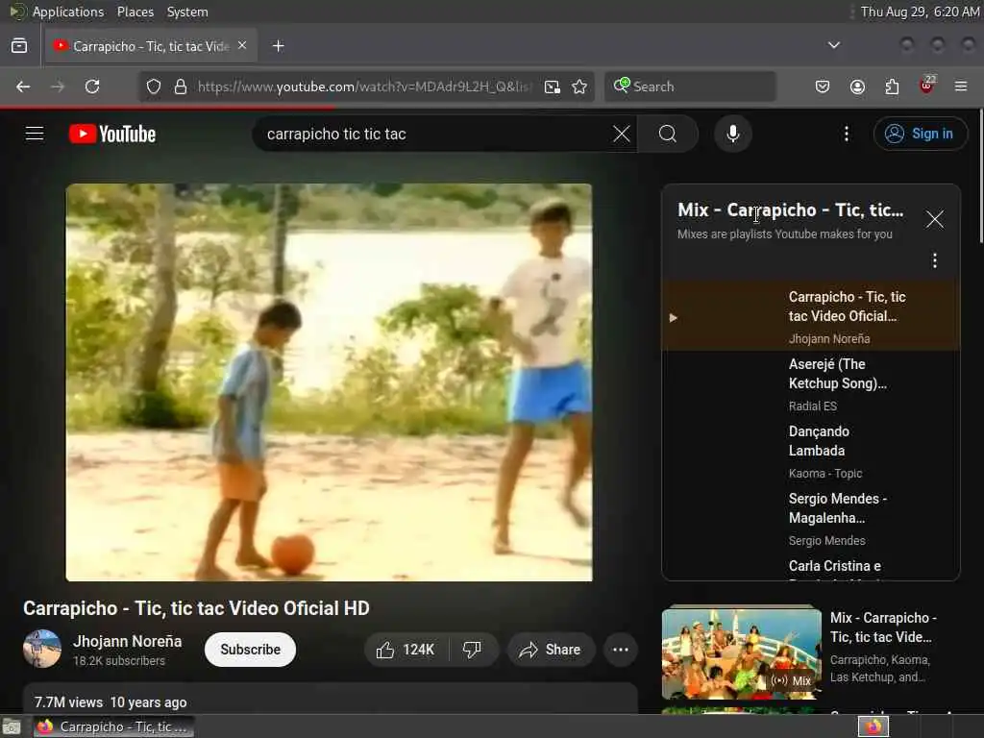
Task: Reload the current page
Action: pos(92,86)
